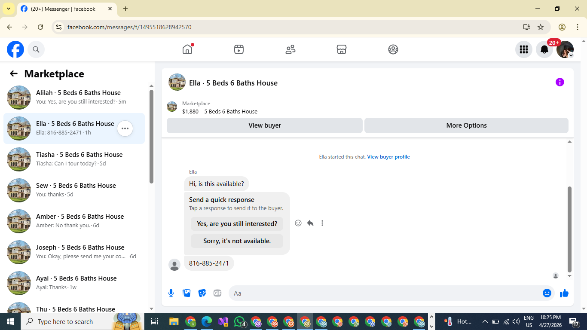Open Chrome three-dot menu
The image size is (587, 330).
[577, 27]
